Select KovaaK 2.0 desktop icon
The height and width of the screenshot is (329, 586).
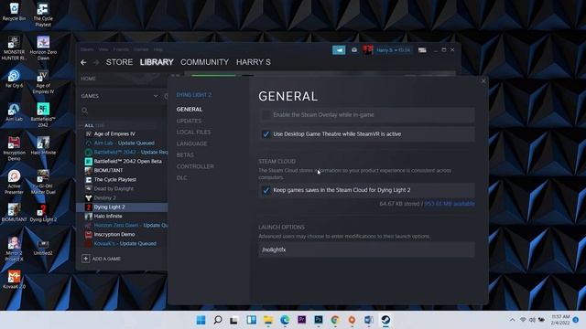tap(14, 281)
